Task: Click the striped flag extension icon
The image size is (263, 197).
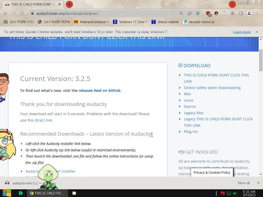Action: (224, 13)
